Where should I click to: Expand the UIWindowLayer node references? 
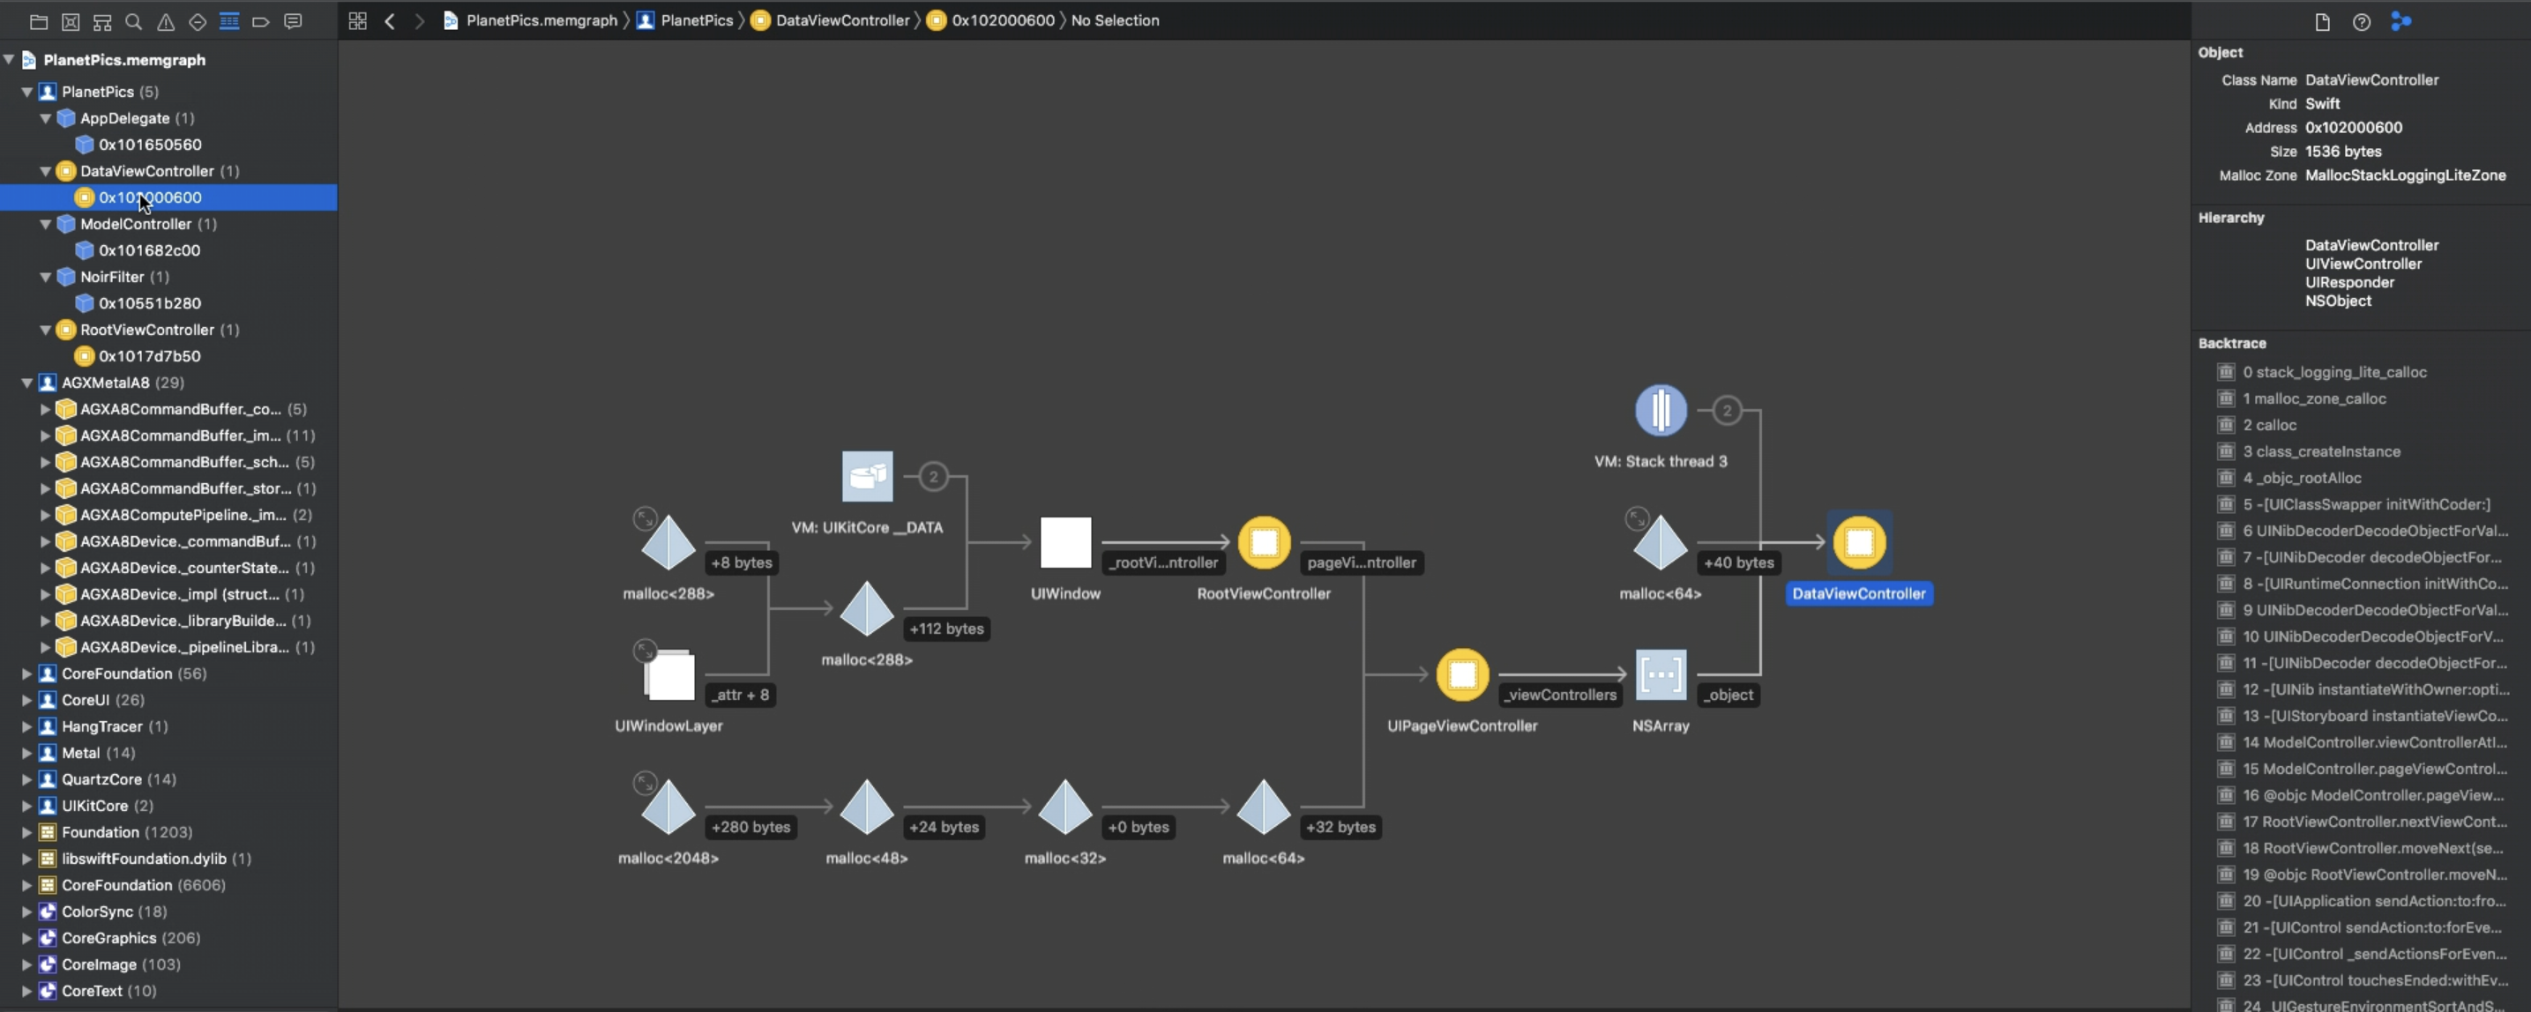coord(645,651)
